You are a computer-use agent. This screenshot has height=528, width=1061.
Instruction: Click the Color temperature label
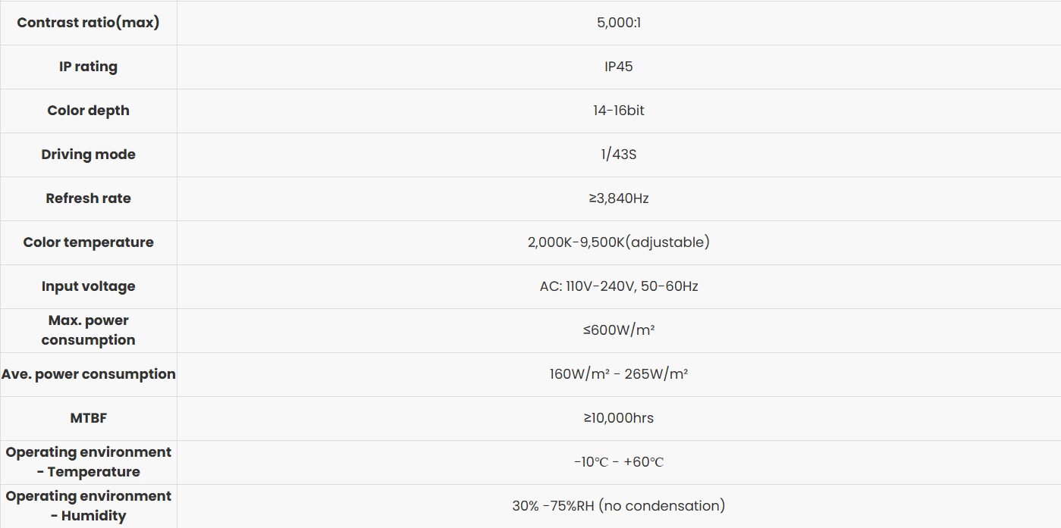click(88, 242)
